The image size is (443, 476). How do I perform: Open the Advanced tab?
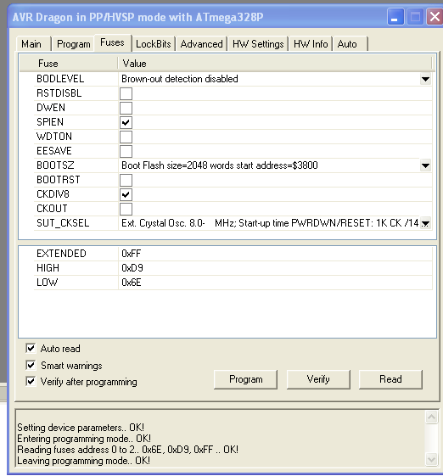[x=201, y=44]
